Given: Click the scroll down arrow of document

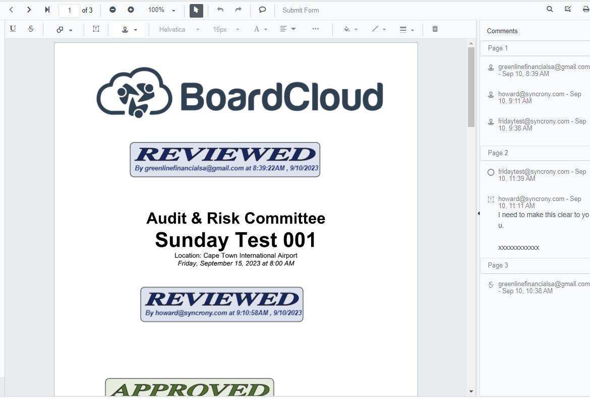Looking at the screenshot, I should click(471, 391).
